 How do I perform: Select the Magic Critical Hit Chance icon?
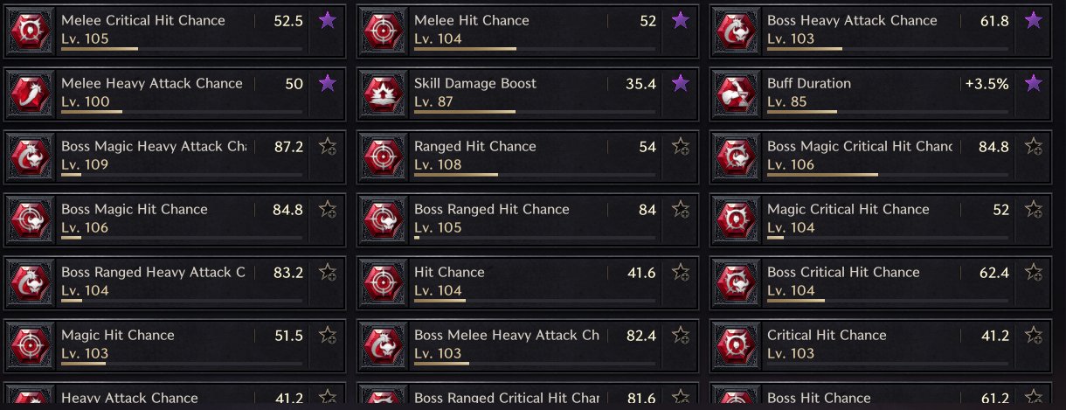[x=737, y=219]
